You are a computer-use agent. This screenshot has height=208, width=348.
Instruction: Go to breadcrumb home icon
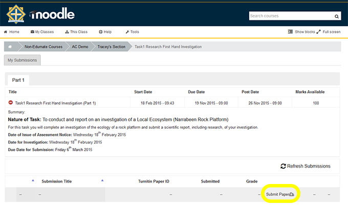(x=10, y=47)
